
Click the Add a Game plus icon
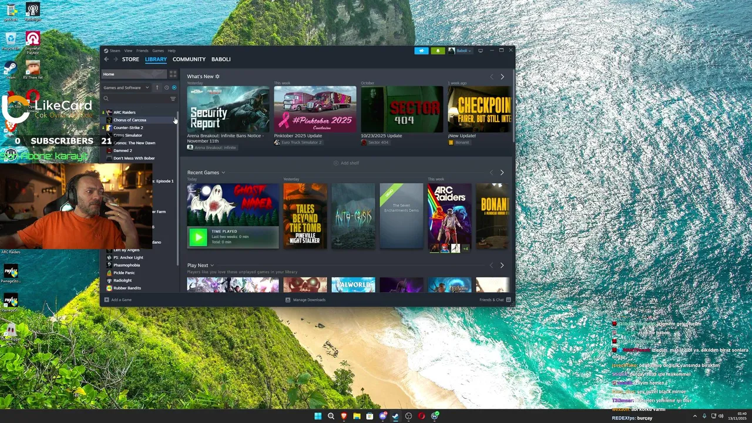point(106,300)
